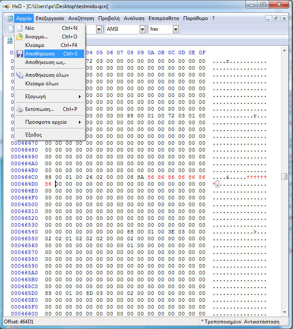Click the hex byte 8A at row 000464C0
Viewport: 293px width, 329px height.
pos(141,177)
